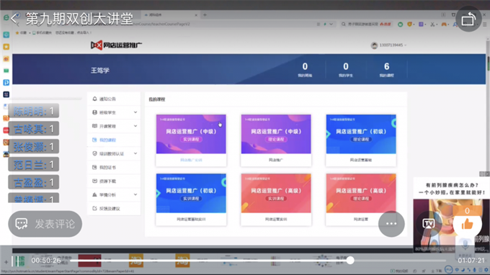Expand the 学情分析 sidebar menu

tap(114, 195)
